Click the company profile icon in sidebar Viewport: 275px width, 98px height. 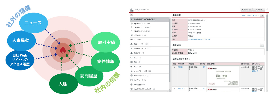click(x=131, y=35)
